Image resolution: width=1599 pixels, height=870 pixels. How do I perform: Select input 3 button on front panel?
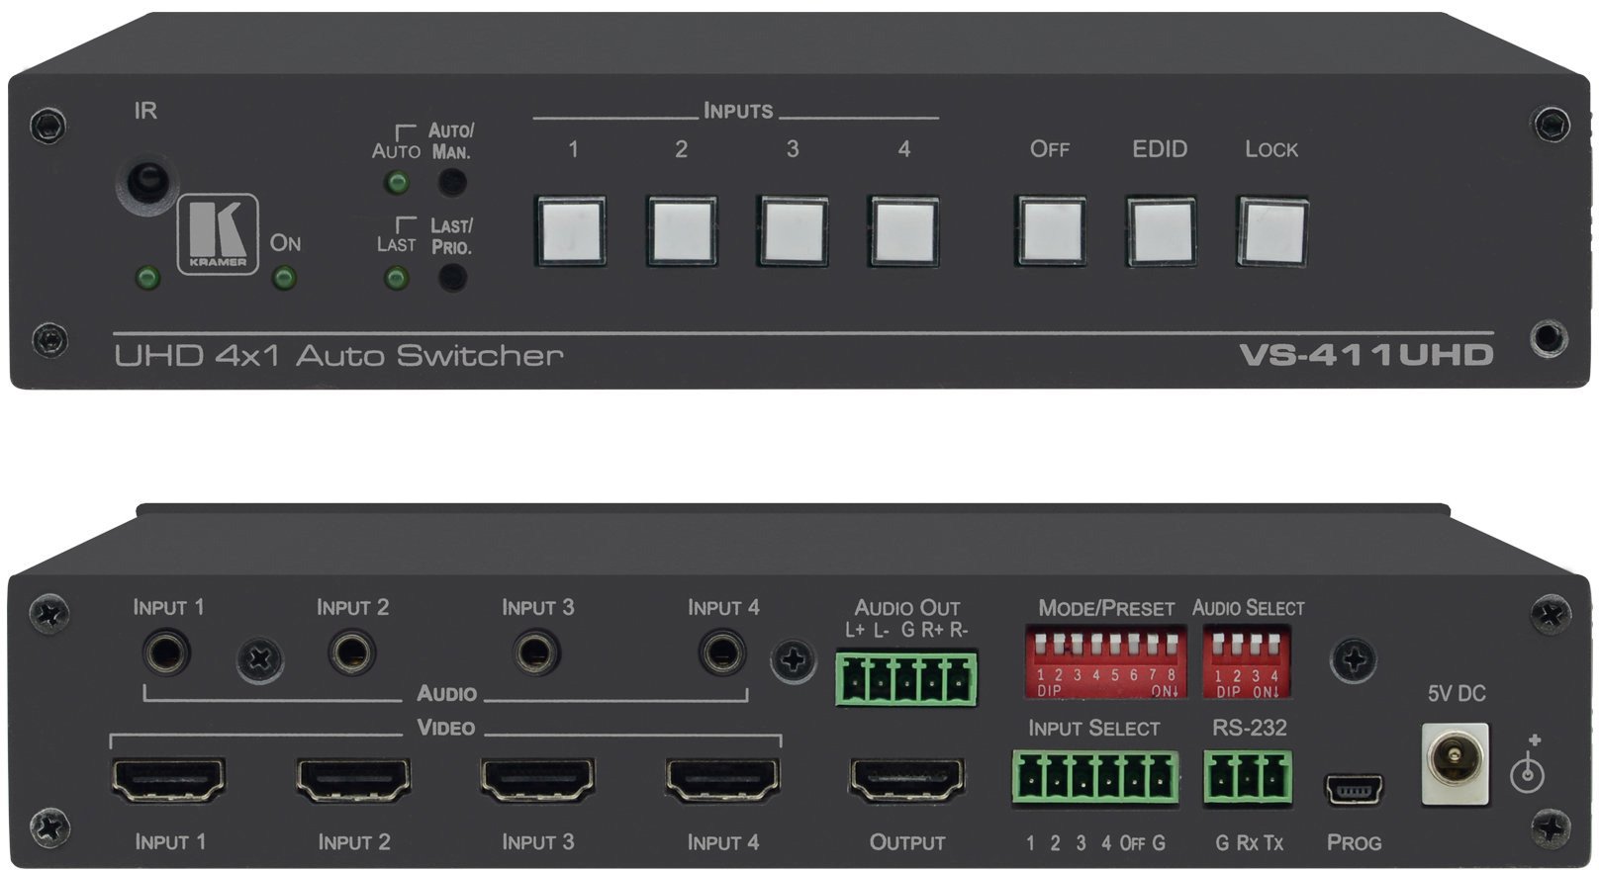coord(793,231)
